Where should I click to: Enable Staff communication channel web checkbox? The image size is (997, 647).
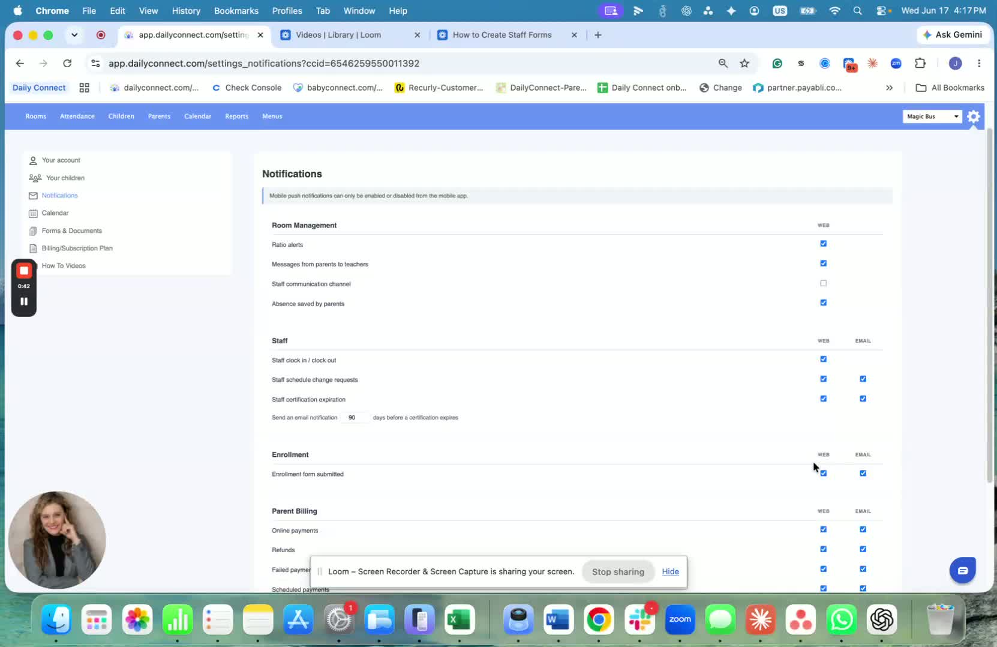coord(823,283)
